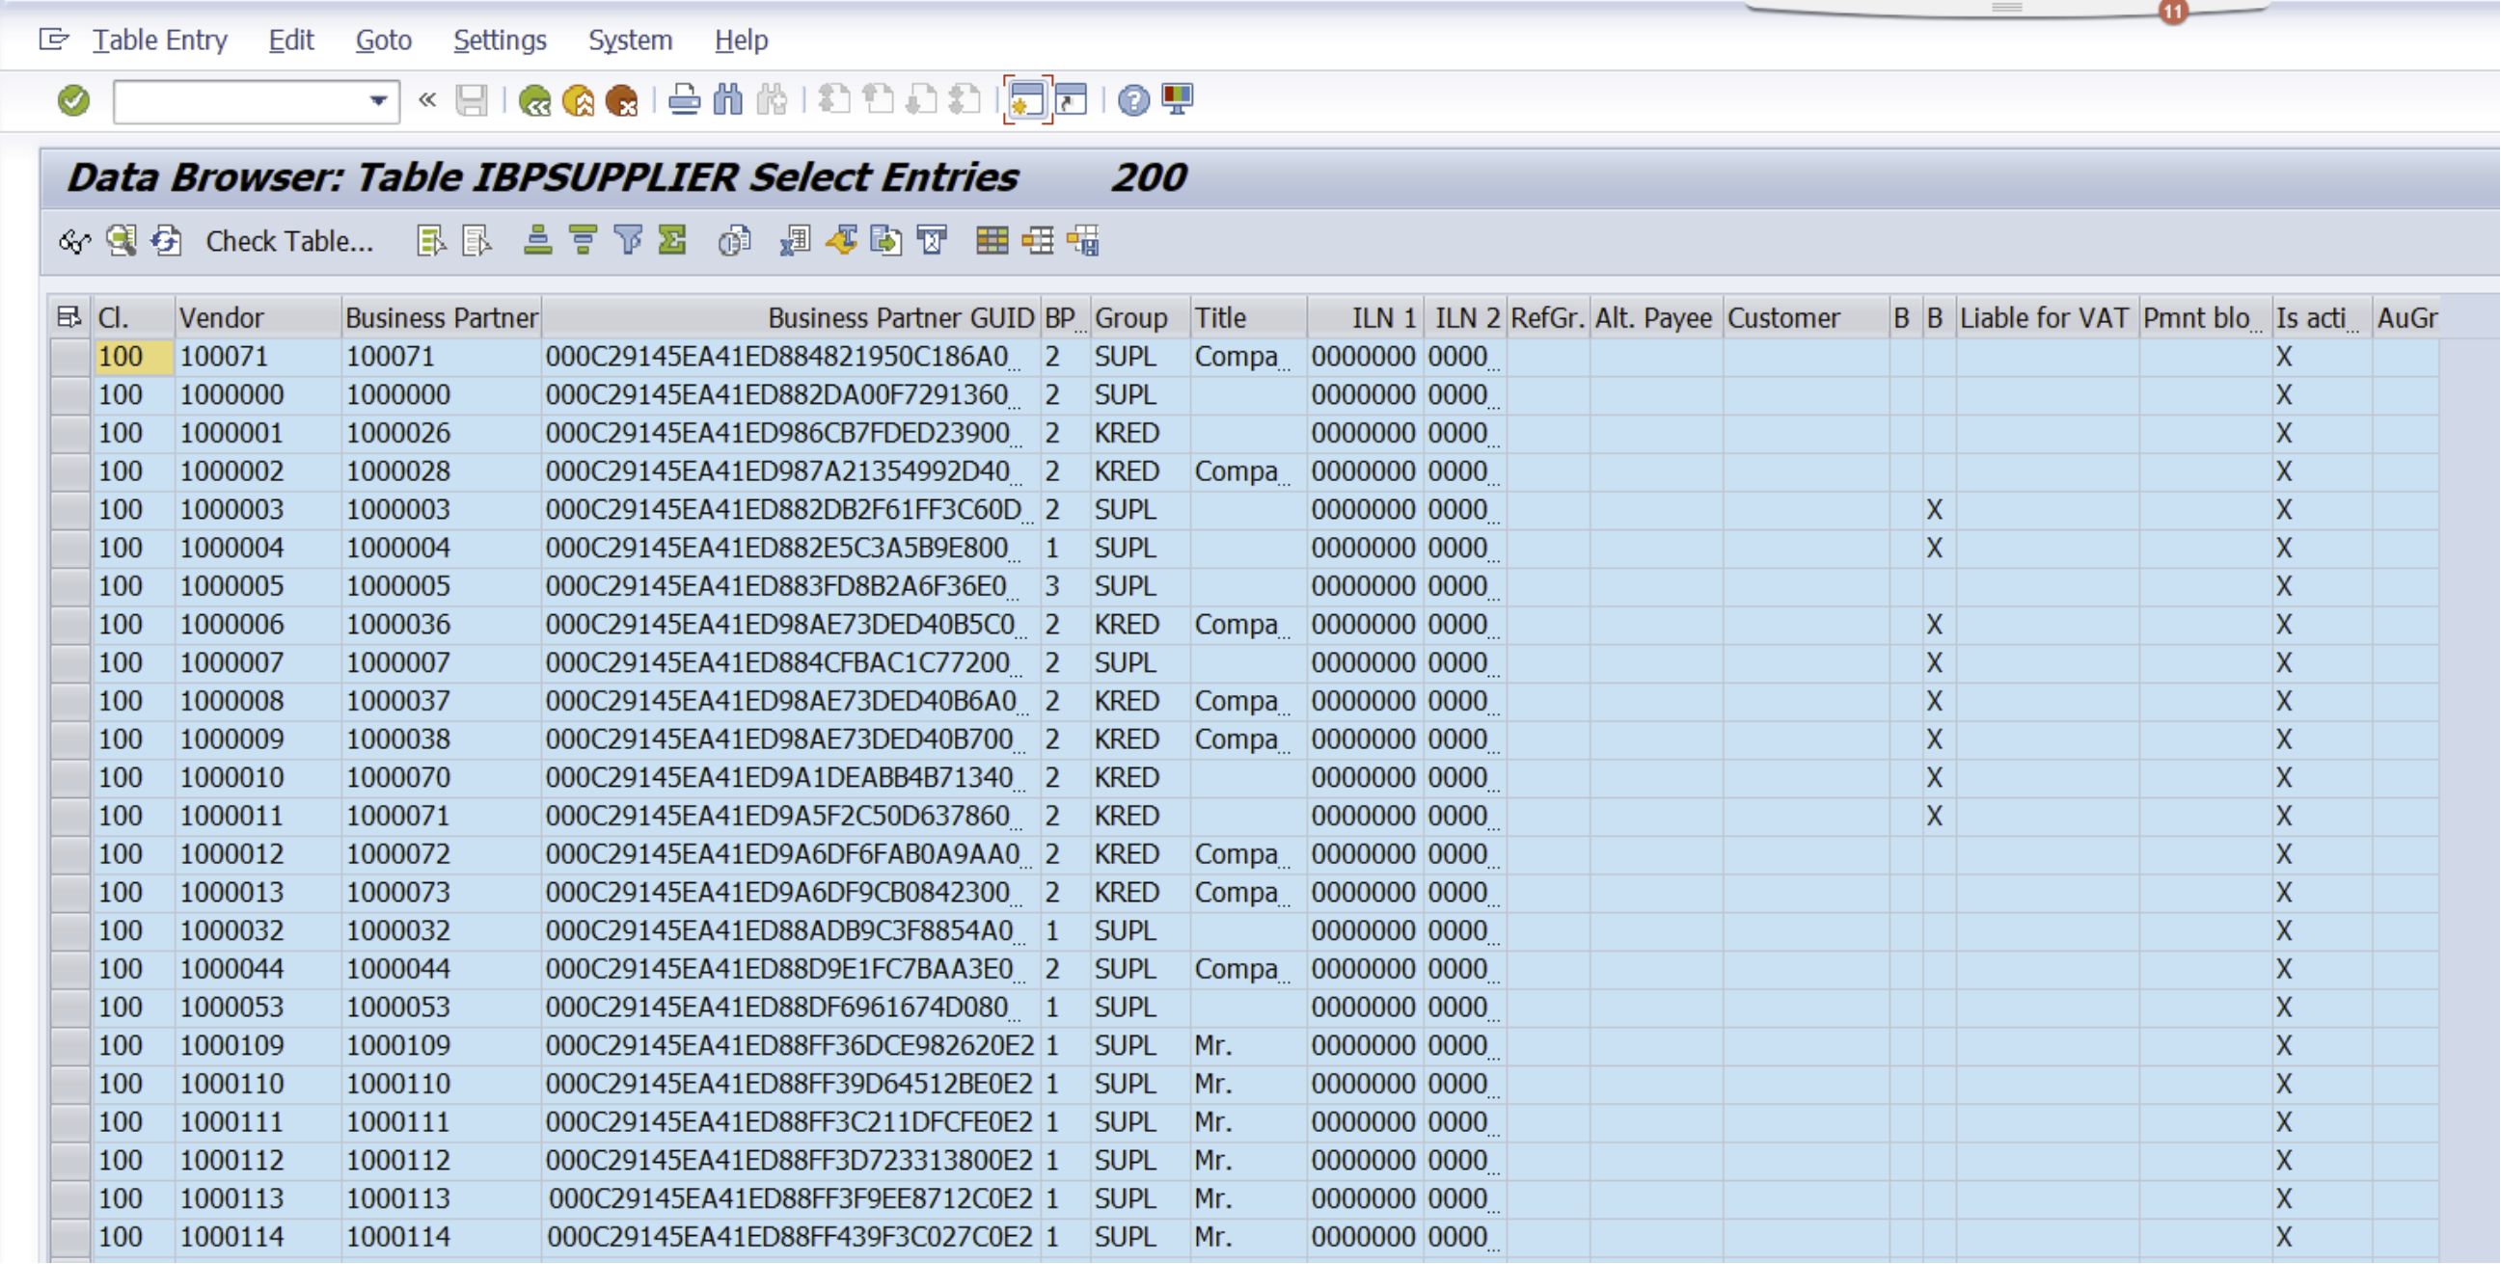Image resolution: width=2501 pixels, height=1264 pixels.
Task: Click the Find Next binoculars-plus icon
Action: [772, 100]
